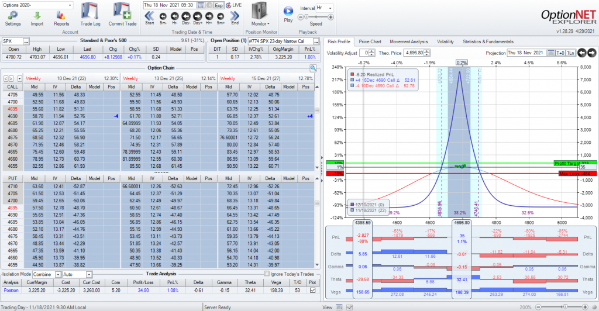Open the Trade Log

90,12
